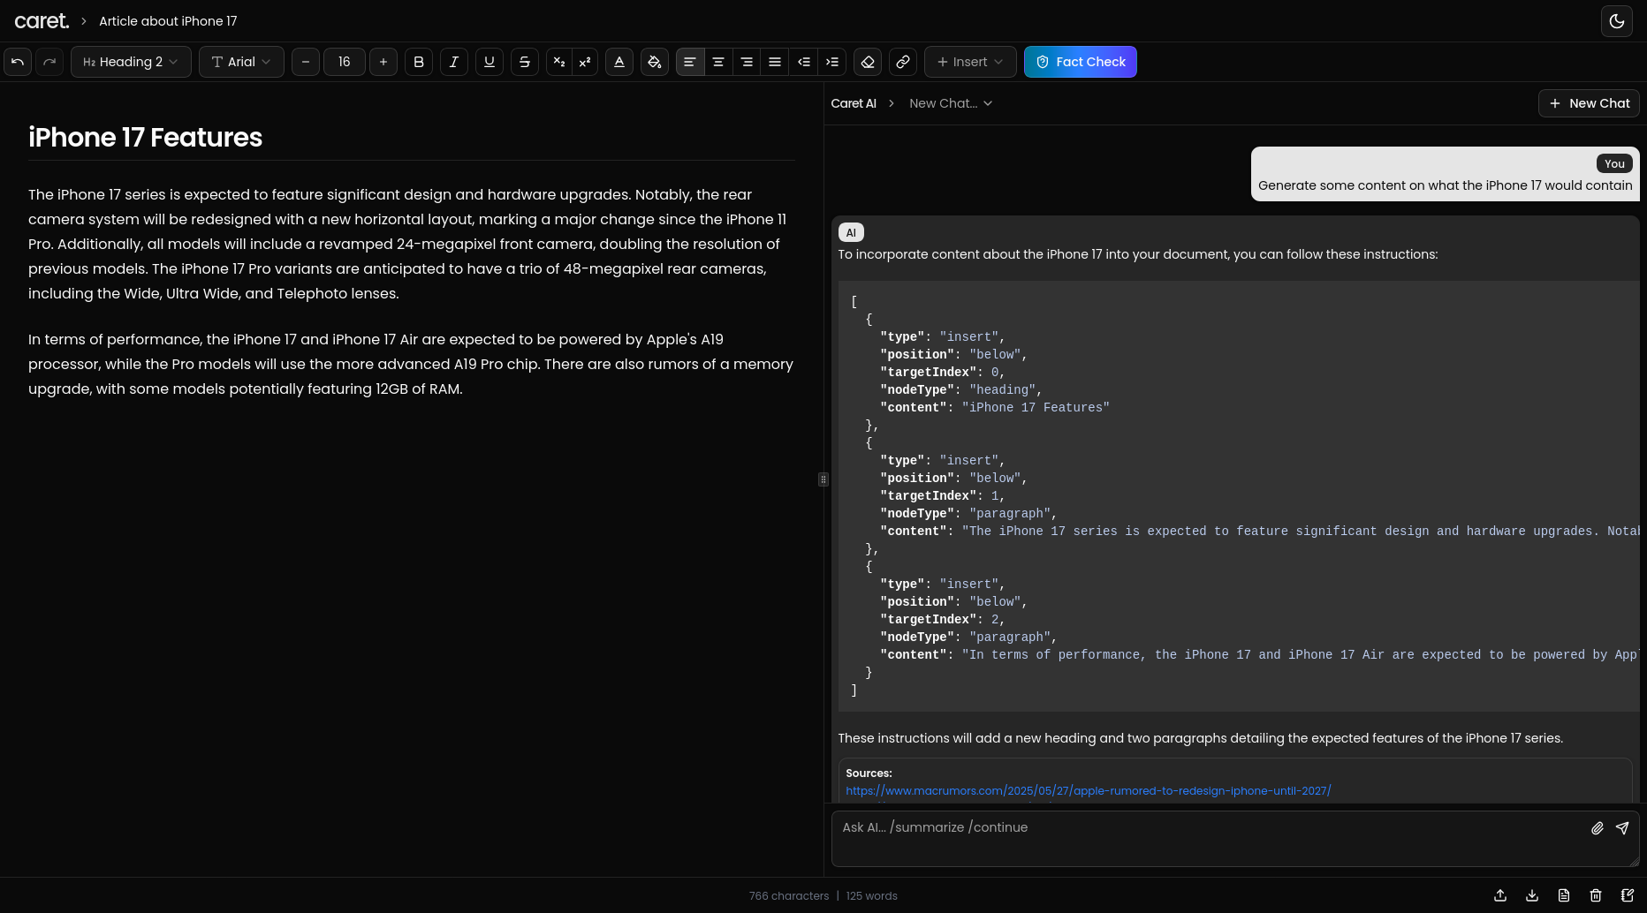Screen dimensions: 1647x913
Task: Toggle bold formatting
Action: [x=419, y=62]
